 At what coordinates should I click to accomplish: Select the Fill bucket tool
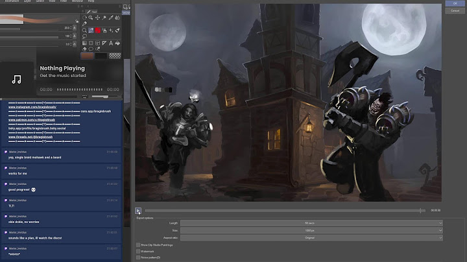[117, 43]
